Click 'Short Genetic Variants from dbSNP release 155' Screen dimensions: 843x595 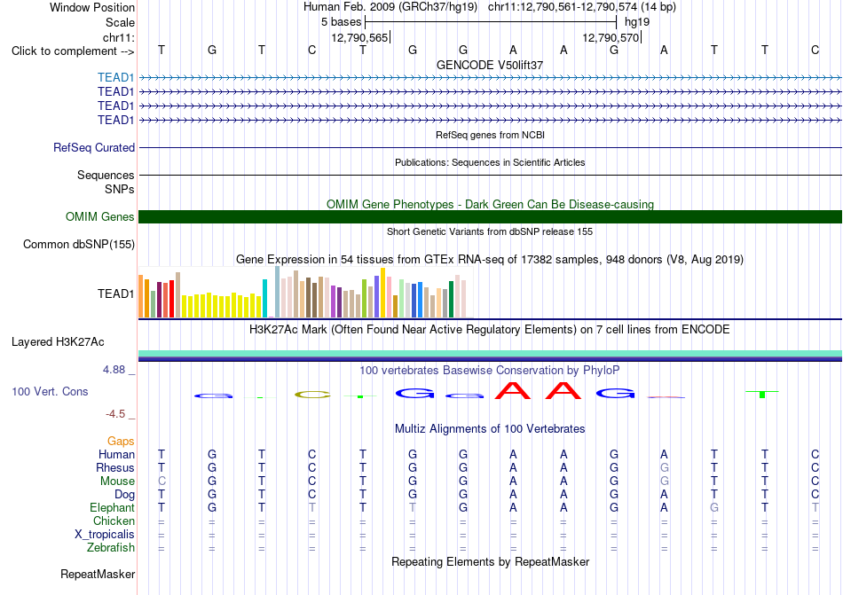(490, 231)
